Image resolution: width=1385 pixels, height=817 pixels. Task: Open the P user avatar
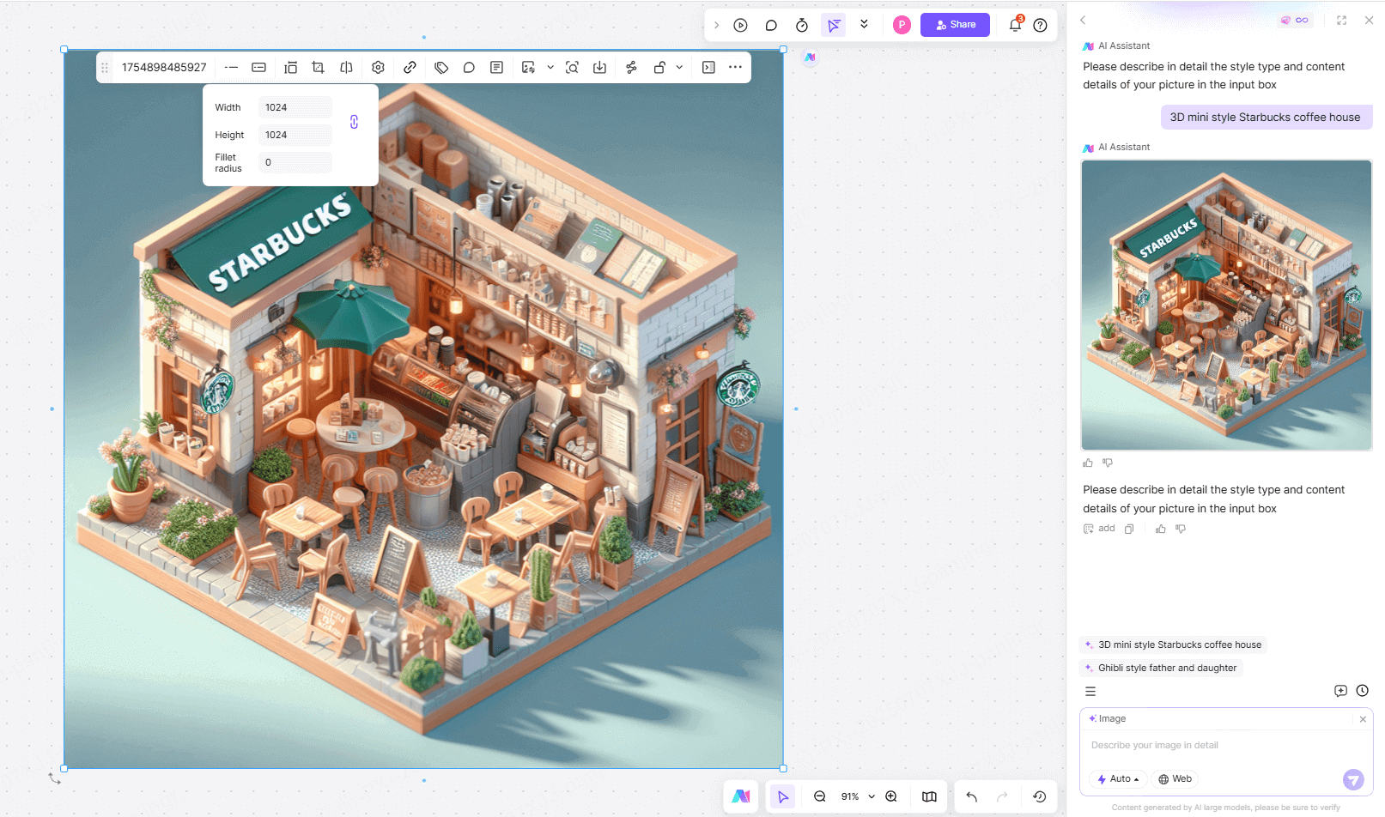[x=902, y=25]
